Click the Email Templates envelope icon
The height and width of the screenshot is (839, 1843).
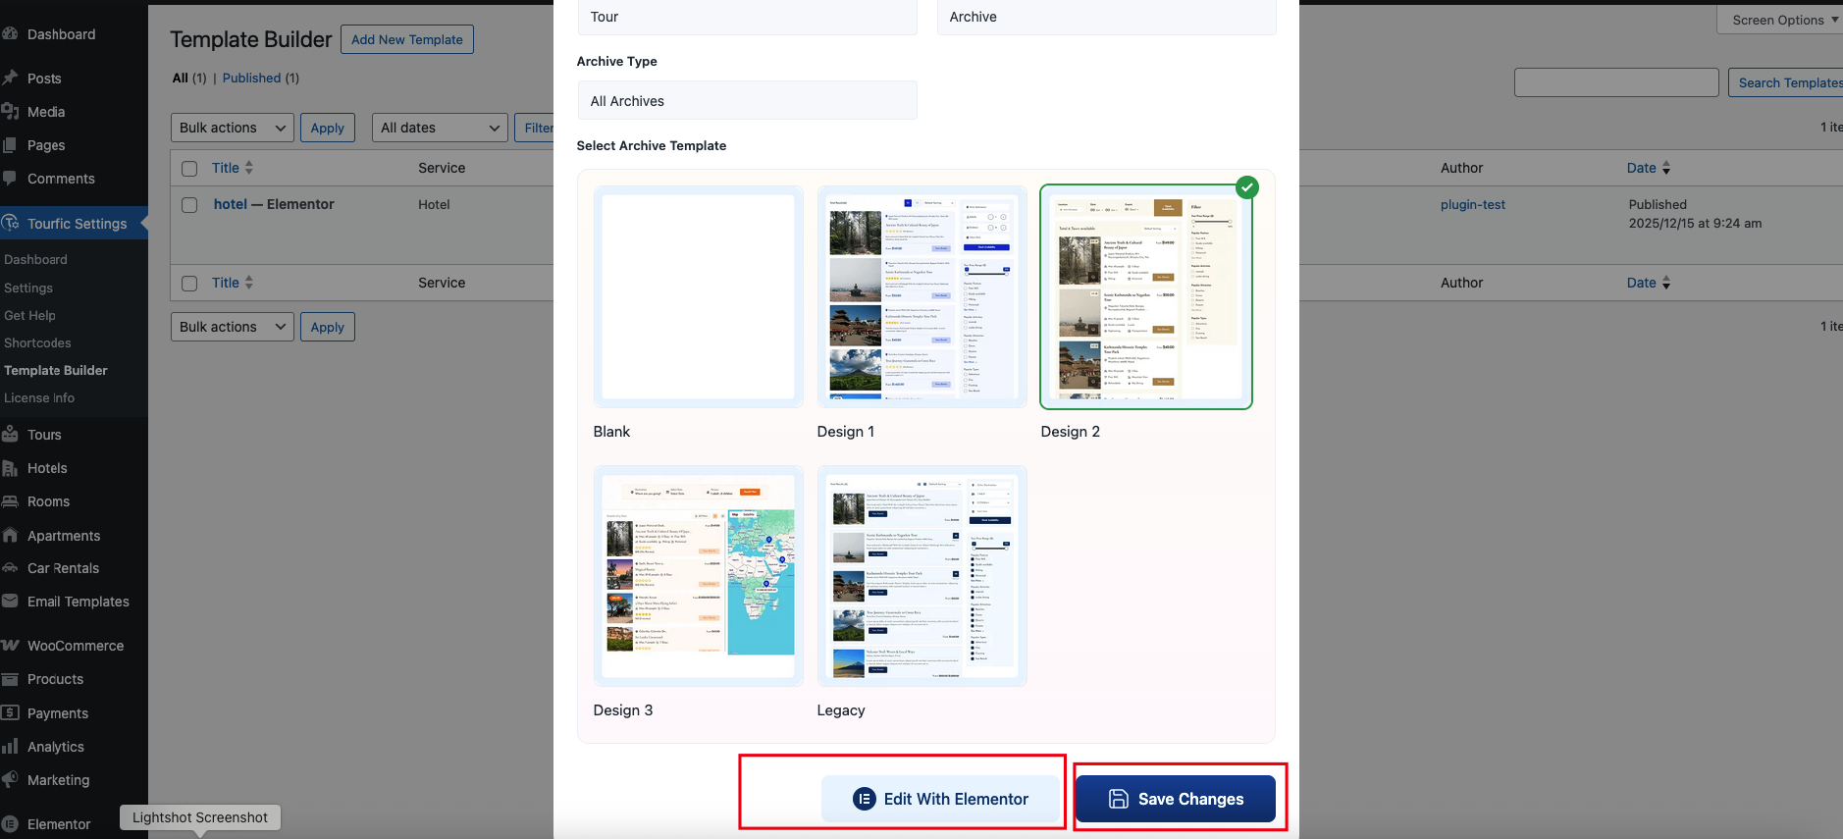click(11, 602)
